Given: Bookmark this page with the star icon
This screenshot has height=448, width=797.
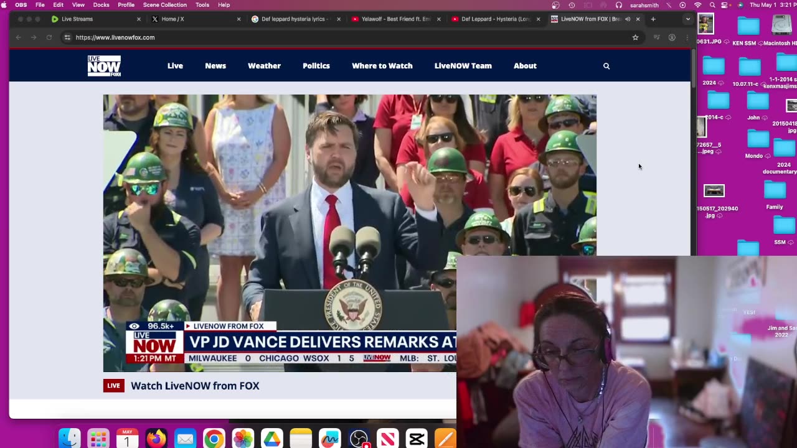Looking at the screenshot, I should 635,37.
